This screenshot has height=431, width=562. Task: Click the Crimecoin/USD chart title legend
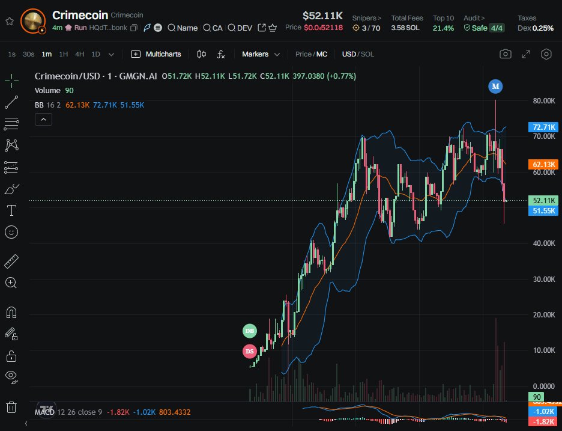coord(95,76)
